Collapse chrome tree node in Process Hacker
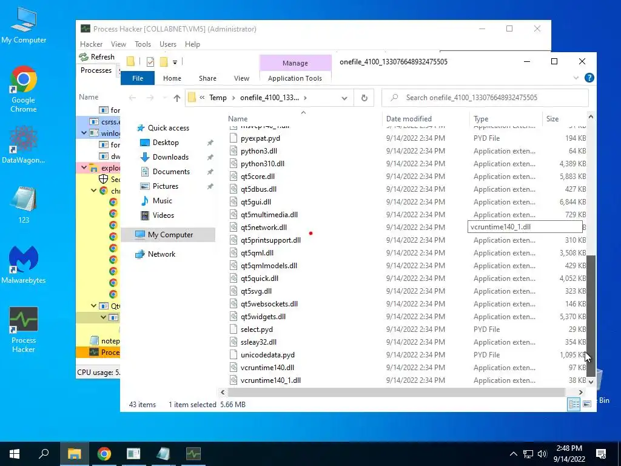Screen dimensions: 621x466 [93, 191]
